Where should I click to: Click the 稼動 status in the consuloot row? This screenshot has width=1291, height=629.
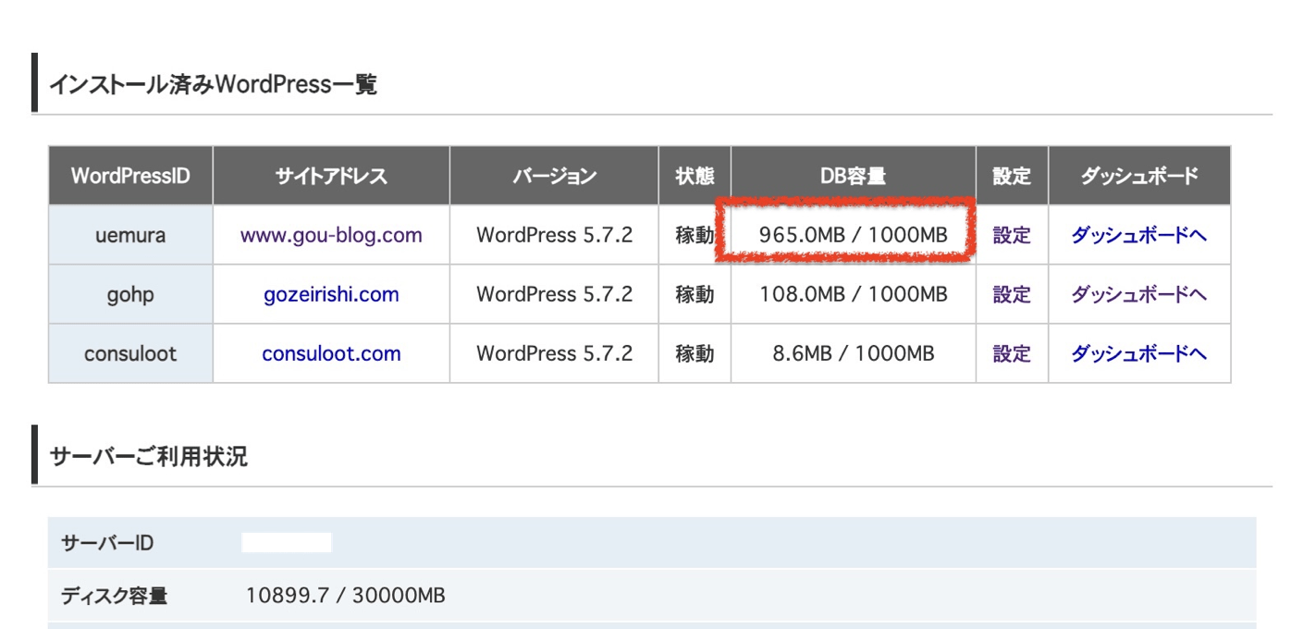(695, 353)
